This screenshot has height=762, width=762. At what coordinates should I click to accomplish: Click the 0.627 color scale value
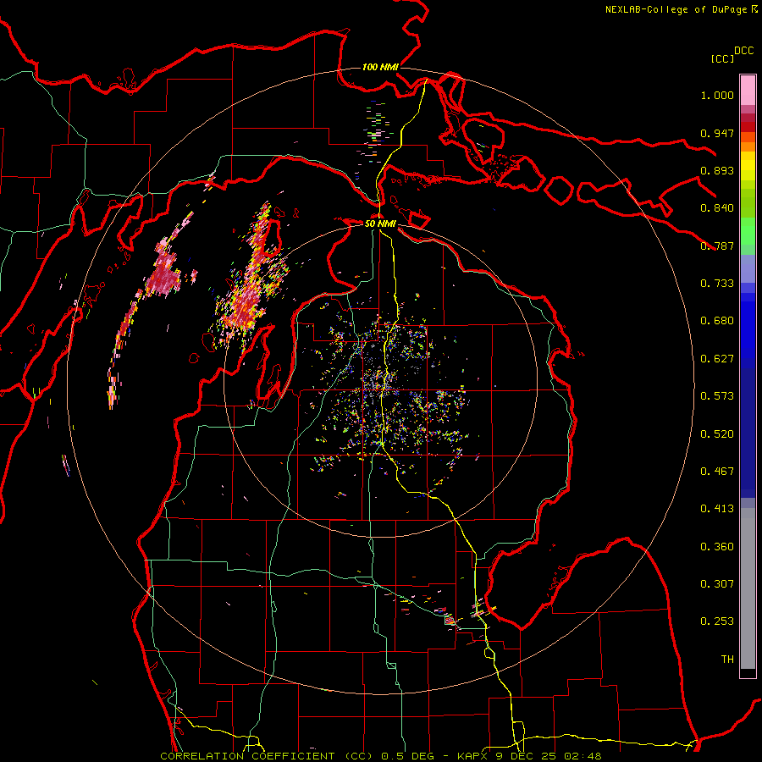pos(717,359)
